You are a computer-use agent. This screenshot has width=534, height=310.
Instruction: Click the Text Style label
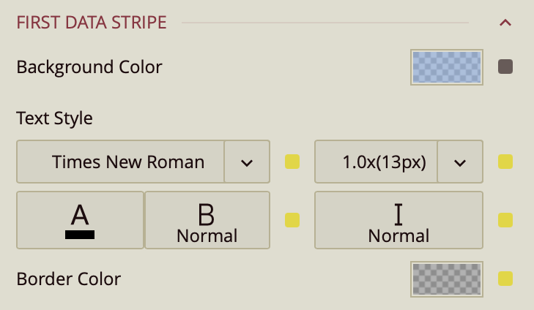(54, 118)
